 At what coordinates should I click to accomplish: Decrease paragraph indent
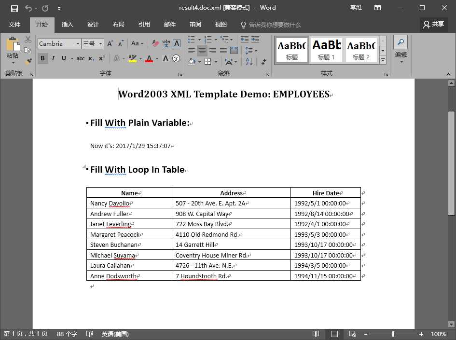tap(244, 39)
